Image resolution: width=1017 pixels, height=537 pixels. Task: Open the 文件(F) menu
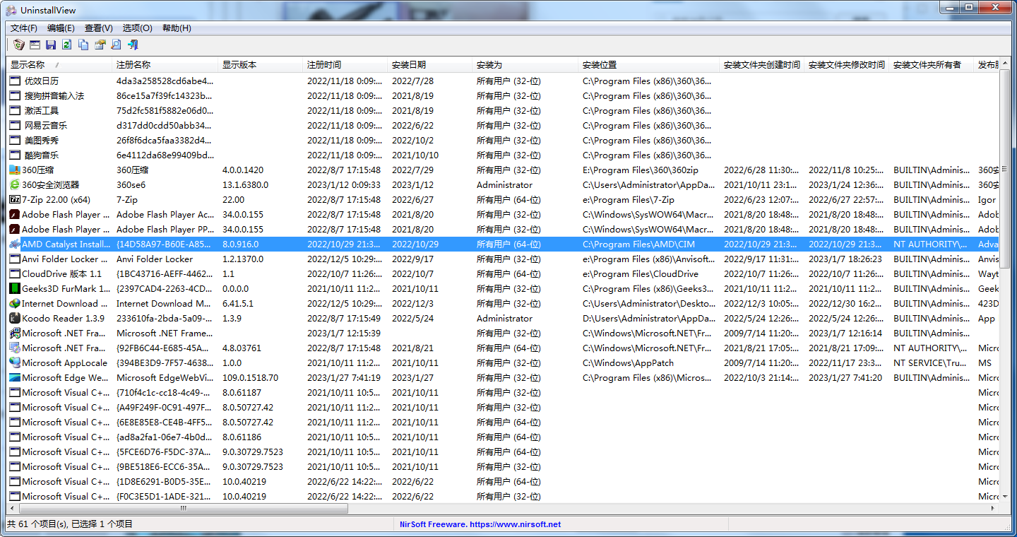coord(23,28)
